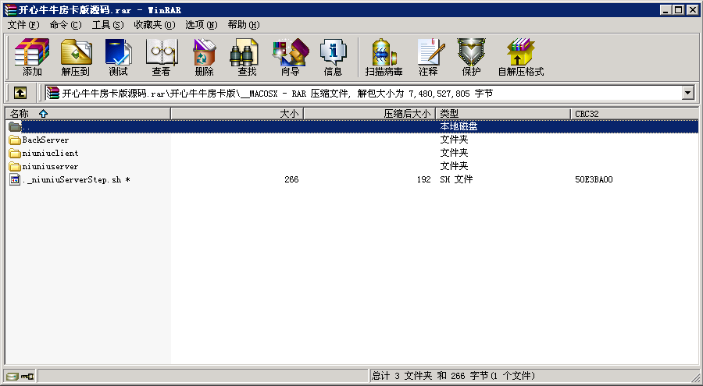Open the File (文件) menu
703x386 pixels.
tap(23, 25)
